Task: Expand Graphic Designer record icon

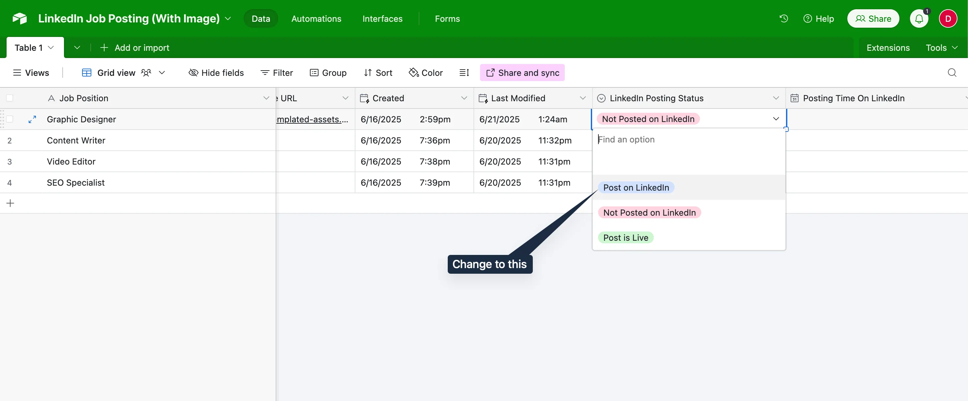Action: (32, 119)
